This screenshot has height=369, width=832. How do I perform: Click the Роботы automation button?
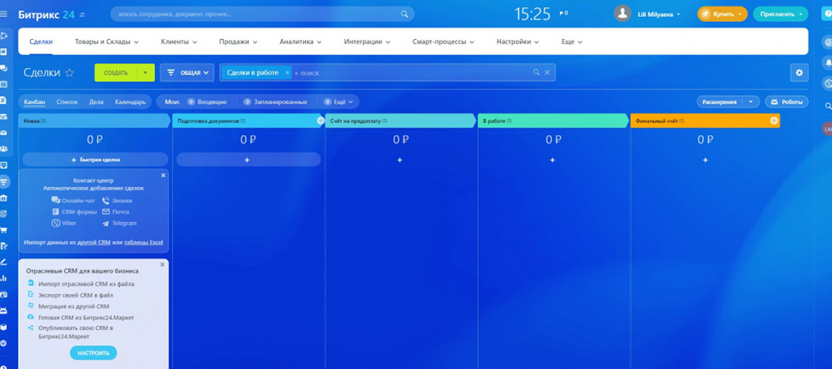point(786,102)
